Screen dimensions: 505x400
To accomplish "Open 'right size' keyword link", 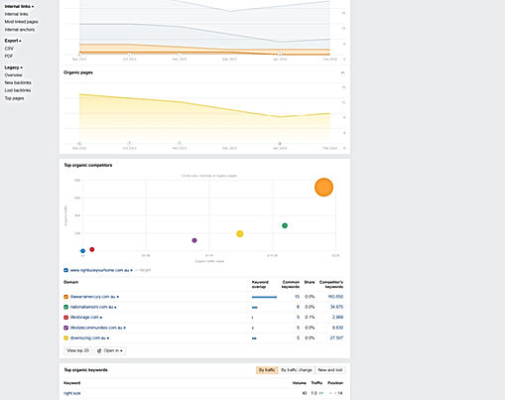I will 72,393.
